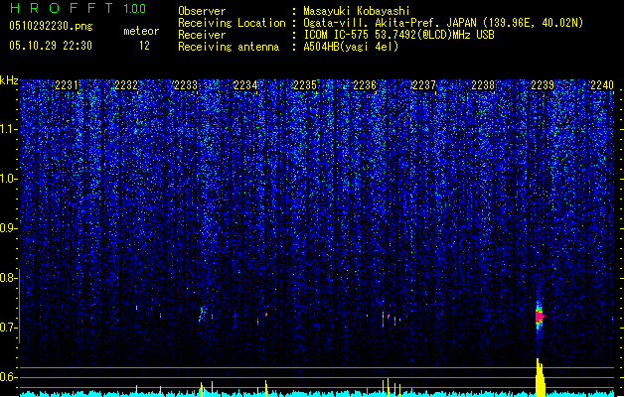Click the 'Observer' field label
This screenshot has width=625, height=397.
click(202, 11)
